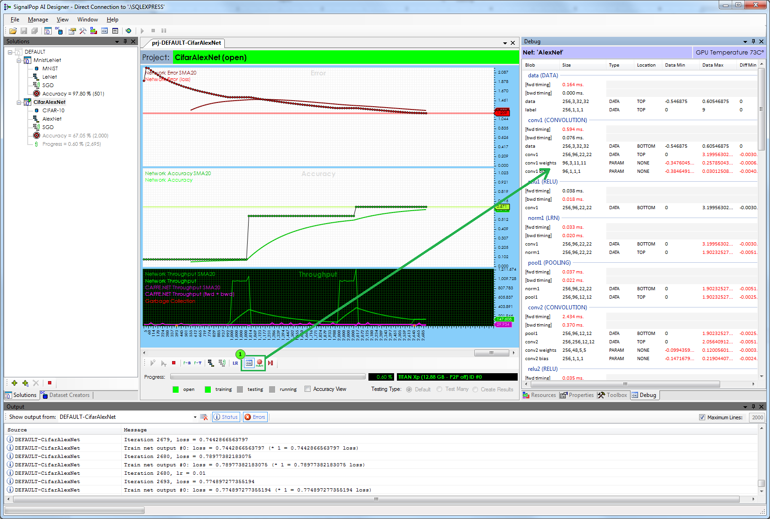Viewport: 770px width, 519px height.
Task: Open the Debug window icon in top toolbar
Action: [104, 31]
